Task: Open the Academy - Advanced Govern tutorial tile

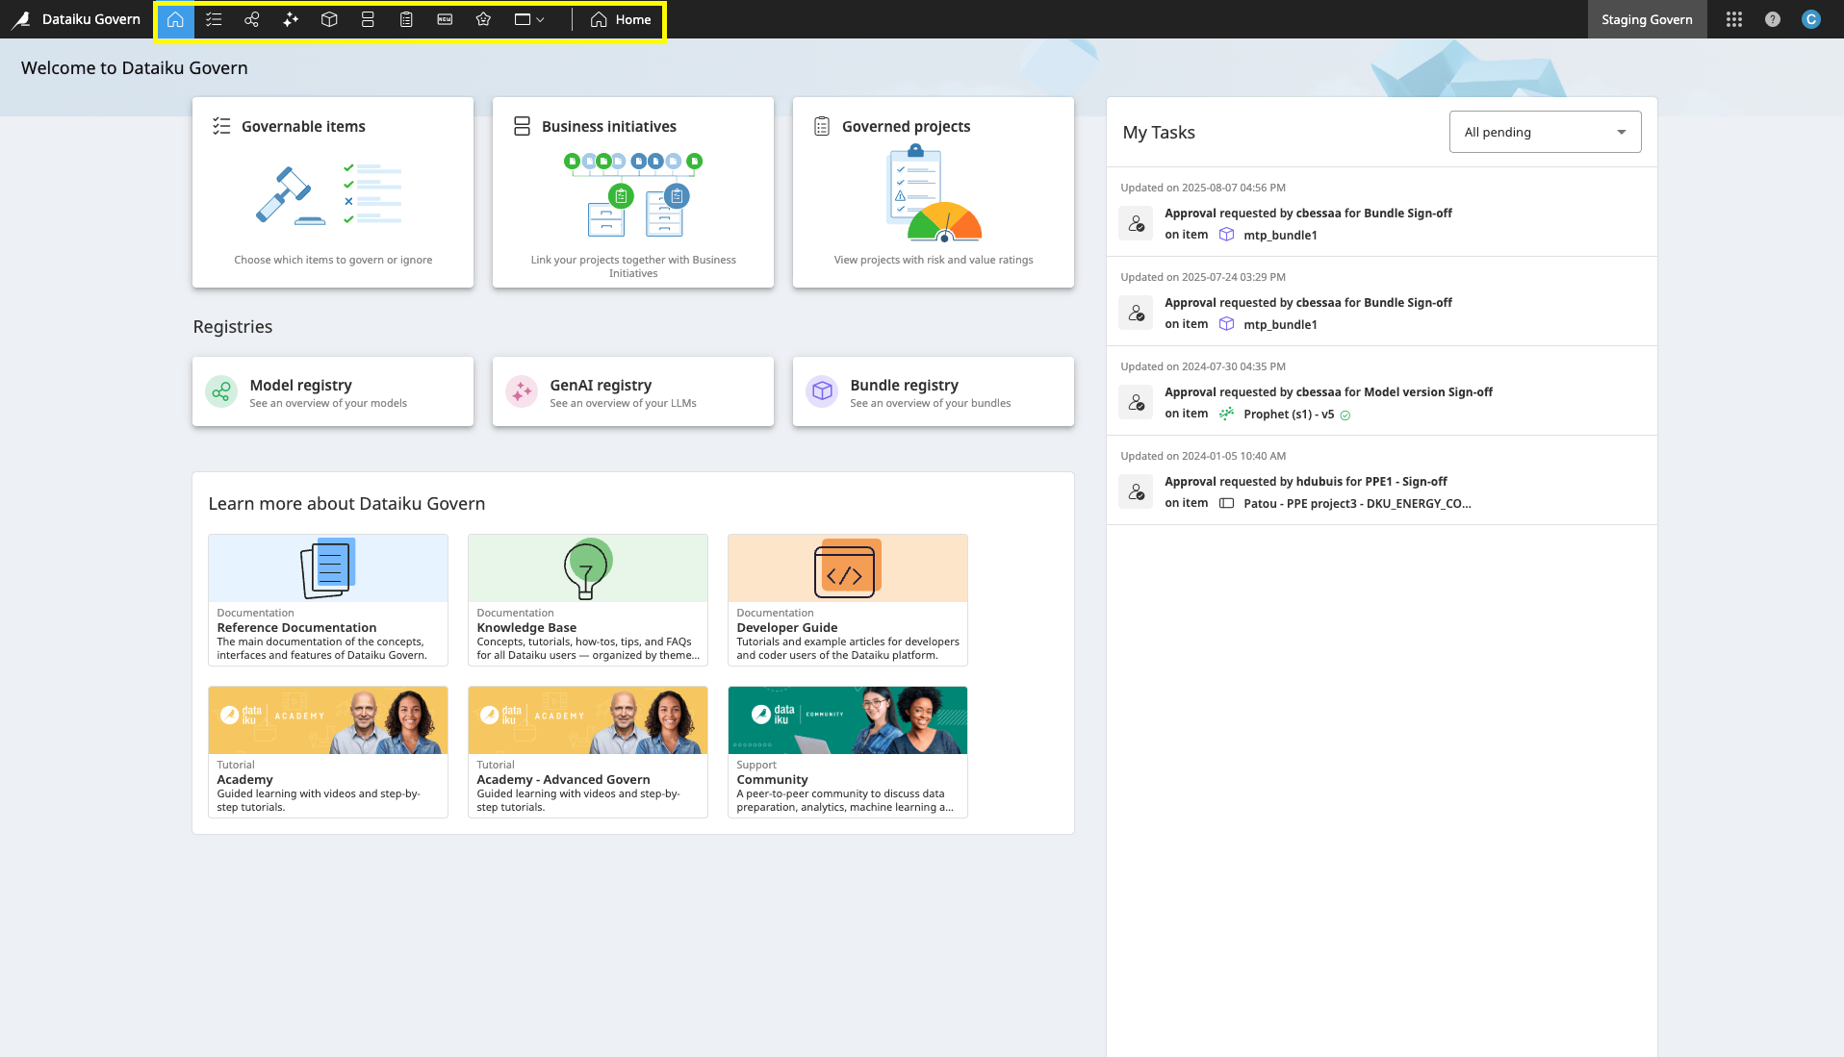Action: [x=587, y=751]
